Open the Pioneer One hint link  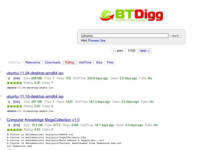point(97,41)
